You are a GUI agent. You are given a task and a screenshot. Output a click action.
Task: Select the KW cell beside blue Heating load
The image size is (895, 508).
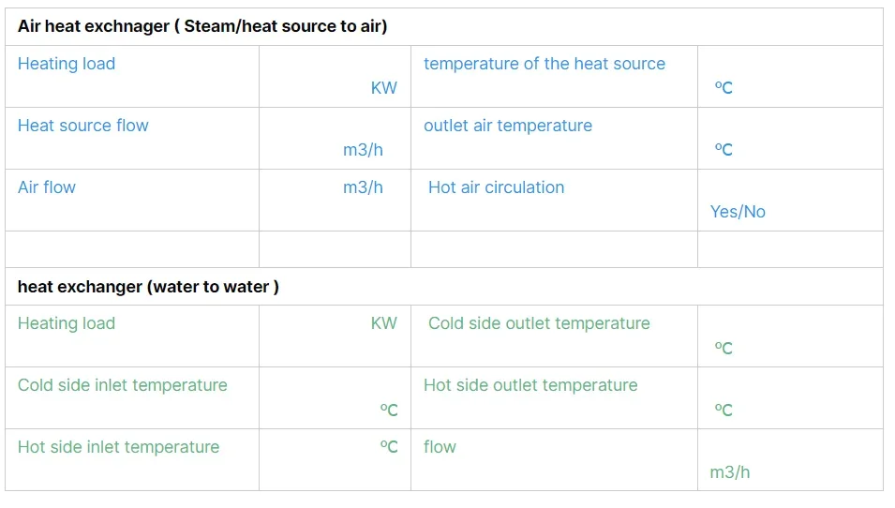pyautogui.click(x=335, y=77)
